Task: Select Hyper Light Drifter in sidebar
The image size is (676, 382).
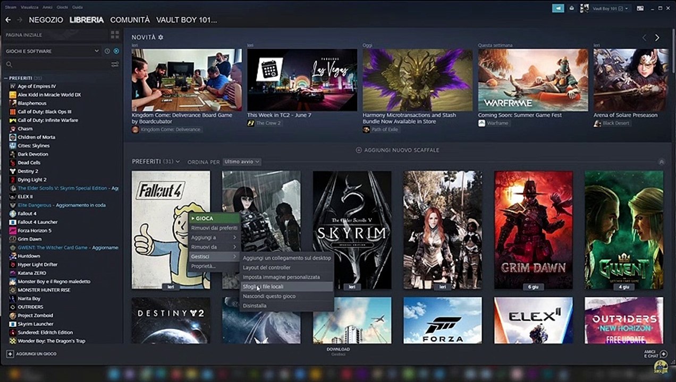Action: click(37, 264)
